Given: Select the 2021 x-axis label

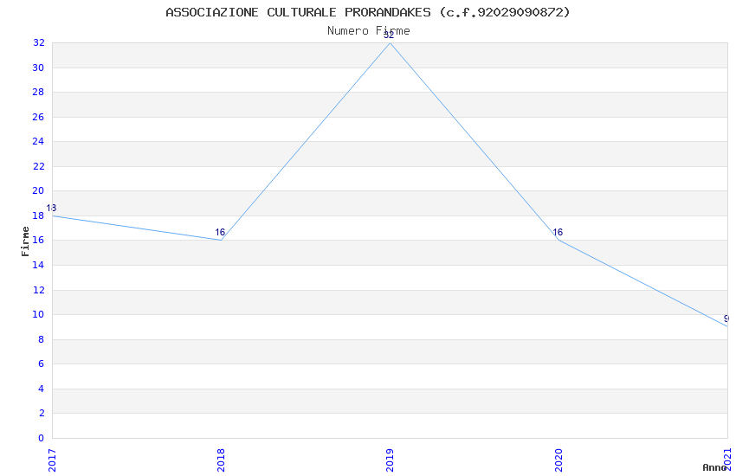Looking at the screenshot, I should pos(727,460).
